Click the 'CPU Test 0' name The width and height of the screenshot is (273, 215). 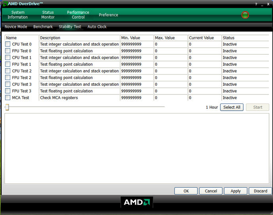tap(22, 44)
